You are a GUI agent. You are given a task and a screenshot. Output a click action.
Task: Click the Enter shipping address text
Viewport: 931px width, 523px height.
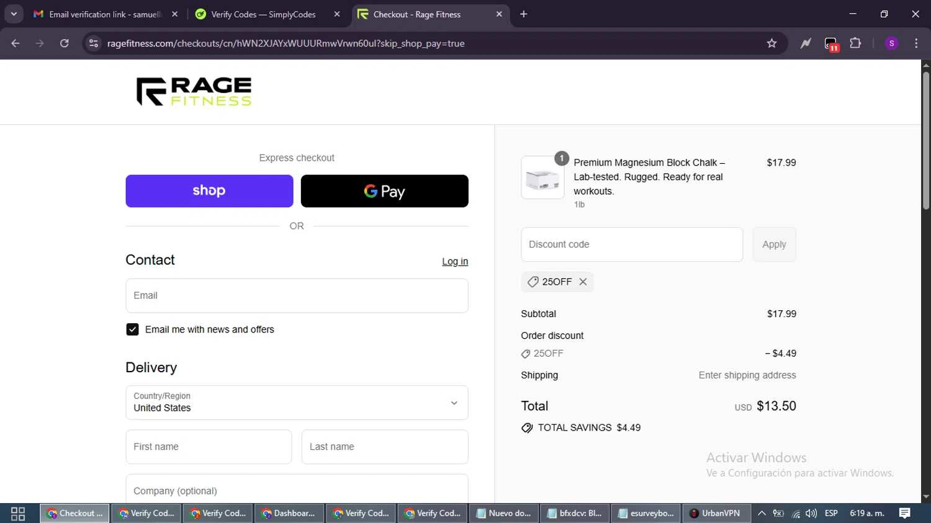pyautogui.click(x=747, y=375)
